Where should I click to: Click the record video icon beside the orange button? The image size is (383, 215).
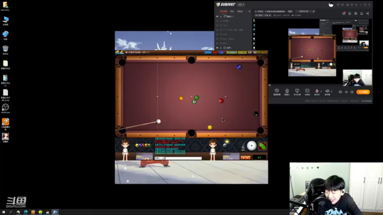click(x=340, y=92)
